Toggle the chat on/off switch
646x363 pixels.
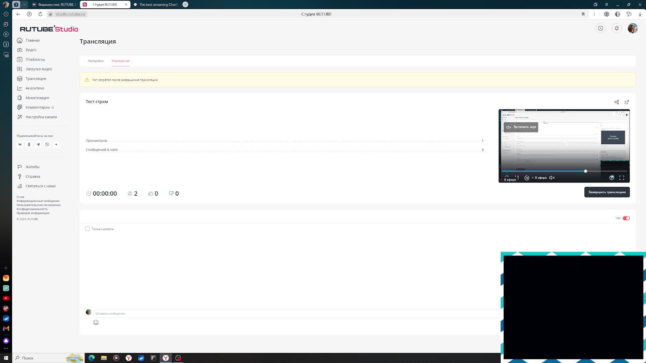pos(626,217)
